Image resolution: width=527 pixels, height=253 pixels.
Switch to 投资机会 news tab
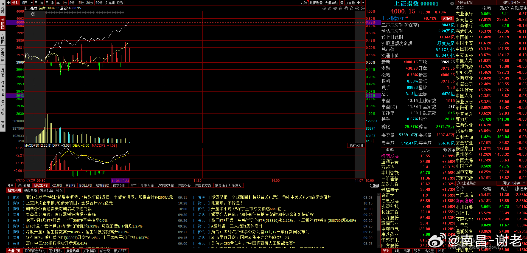tap(46, 190)
